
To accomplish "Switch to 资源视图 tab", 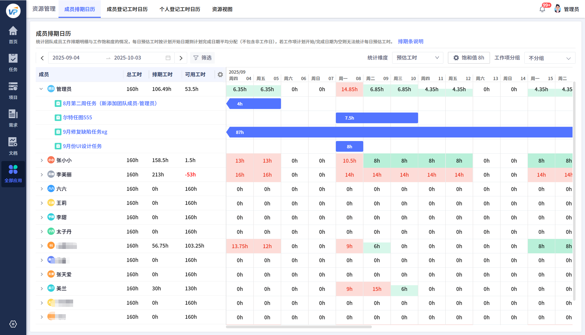I will point(222,9).
